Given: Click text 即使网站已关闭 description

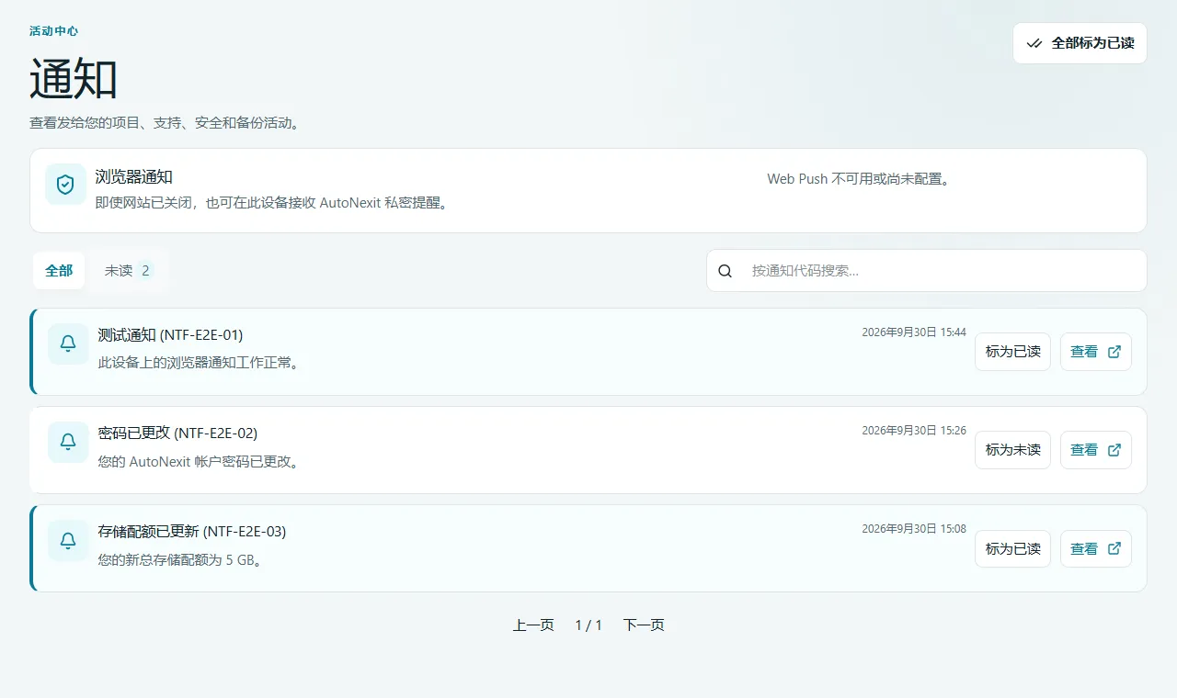Looking at the screenshot, I should tap(274, 202).
